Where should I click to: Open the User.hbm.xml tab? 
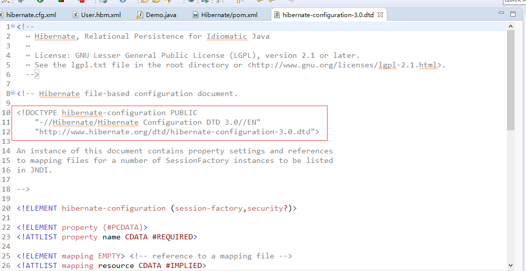pos(97,15)
